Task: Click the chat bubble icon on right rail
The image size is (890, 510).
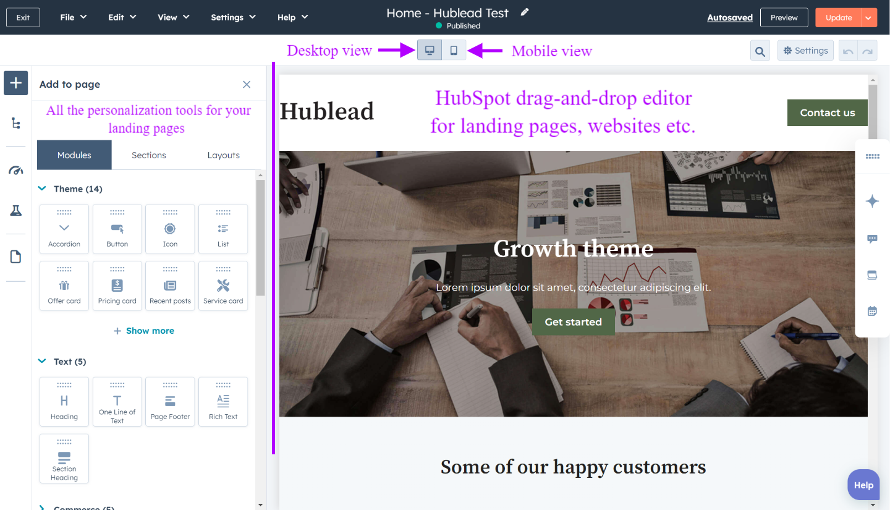Action: (x=872, y=239)
